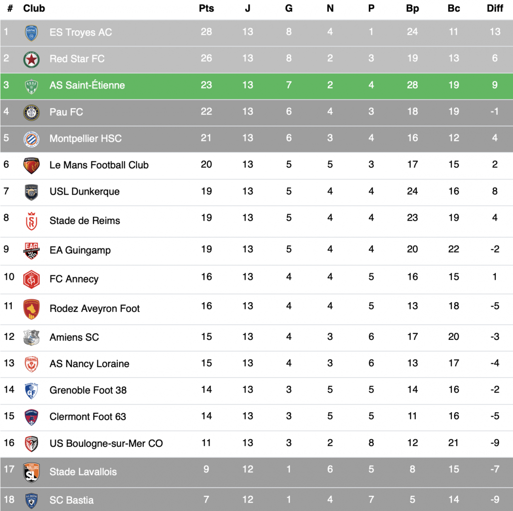The width and height of the screenshot is (513, 511).
Task: Open USL Dunkerque team link
Action: [85, 192]
